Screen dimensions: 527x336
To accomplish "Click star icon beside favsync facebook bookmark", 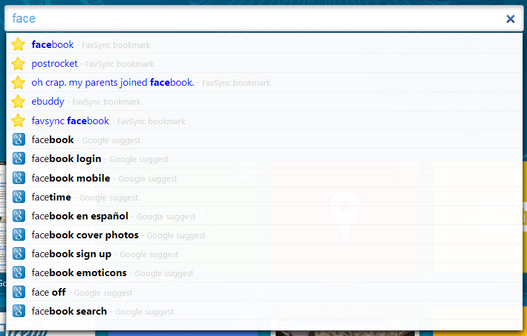I will point(18,120).
